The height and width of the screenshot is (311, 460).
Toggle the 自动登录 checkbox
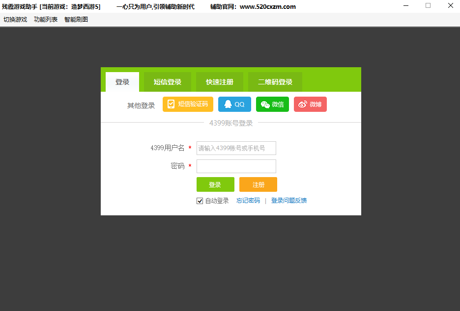200,201
